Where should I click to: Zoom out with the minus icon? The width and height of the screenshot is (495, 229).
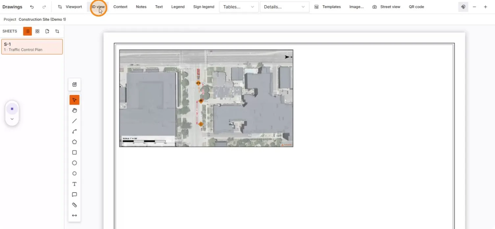click(x=474, y=7)
